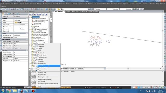Image resolution: width=166 pixels, height=93 pixels.
Task: Toggle the Пересечение snap option
Action: click(48, 55)
